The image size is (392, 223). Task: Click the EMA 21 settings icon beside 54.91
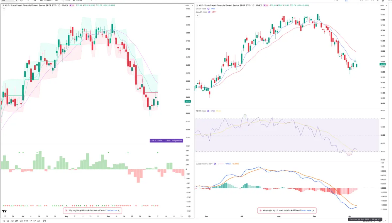[210, 12]
